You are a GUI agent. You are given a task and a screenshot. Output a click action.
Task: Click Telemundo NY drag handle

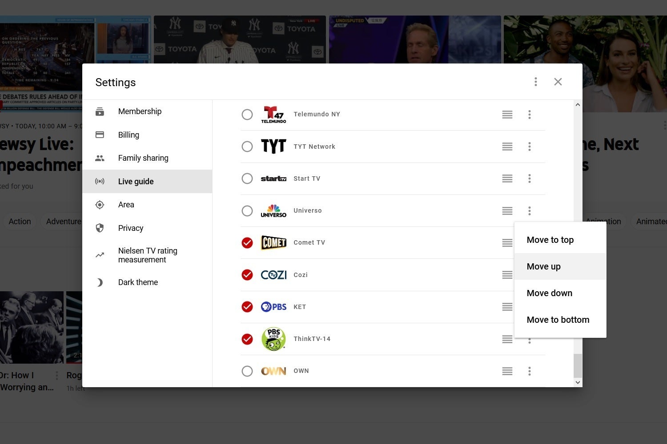coord(507,115)
